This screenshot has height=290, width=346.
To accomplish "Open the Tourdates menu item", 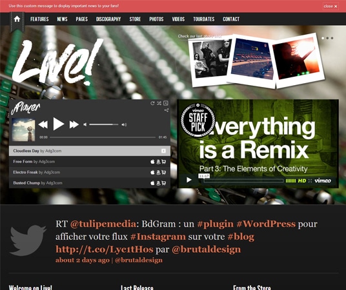I will 204,19.
